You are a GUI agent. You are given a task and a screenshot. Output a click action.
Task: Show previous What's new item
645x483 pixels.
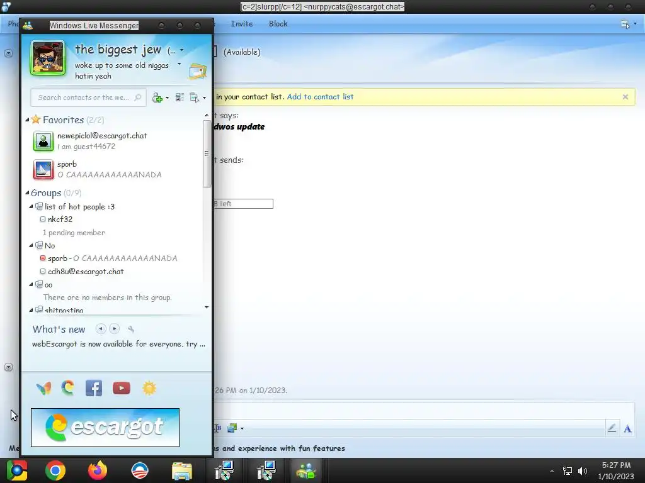tap(101, 328)
